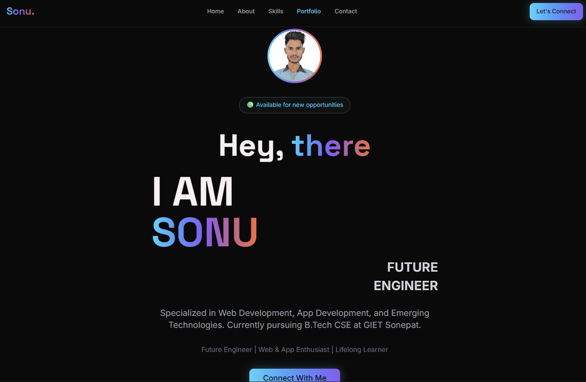
Task: Click the Specialized in Web Development paragraph
Action: point(295,319)
